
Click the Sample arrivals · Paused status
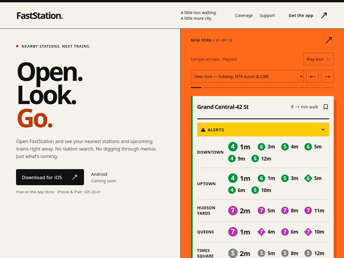[x=214, y=59]
